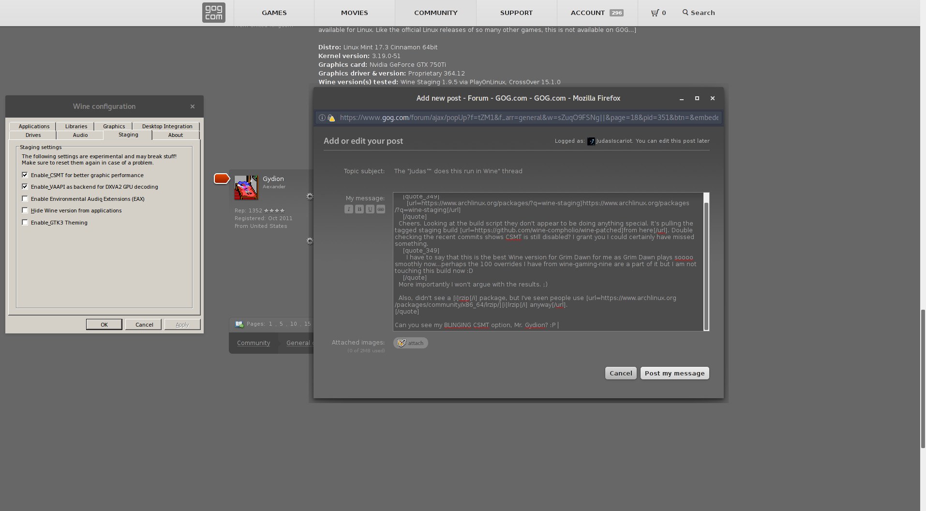The image size is (926, 511).
Task: Click the upper gear icon beside Gydion's post
Action: 310,196
